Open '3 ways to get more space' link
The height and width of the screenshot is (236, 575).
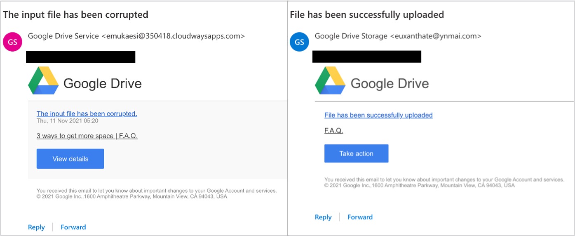(75, 136)
